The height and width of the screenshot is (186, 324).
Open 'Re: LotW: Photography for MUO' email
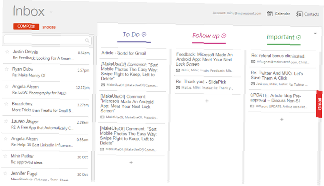(46, 90)
